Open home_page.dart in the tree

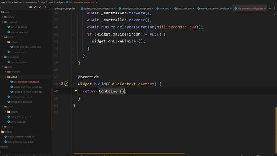coord(16,52)
